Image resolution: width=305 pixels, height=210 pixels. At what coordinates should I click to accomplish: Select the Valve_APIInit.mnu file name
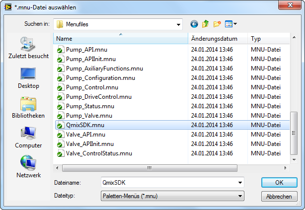[x=90, y=144]
